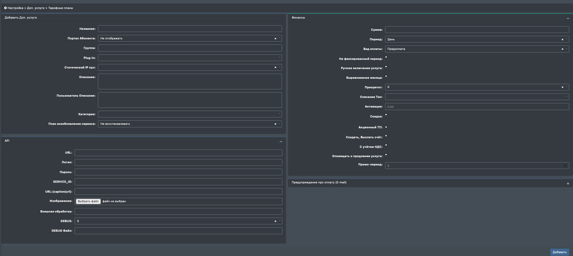This screenshot has height=256, width=573.
Task: Click the Выбрать файл button
Action: coord(88,201)
